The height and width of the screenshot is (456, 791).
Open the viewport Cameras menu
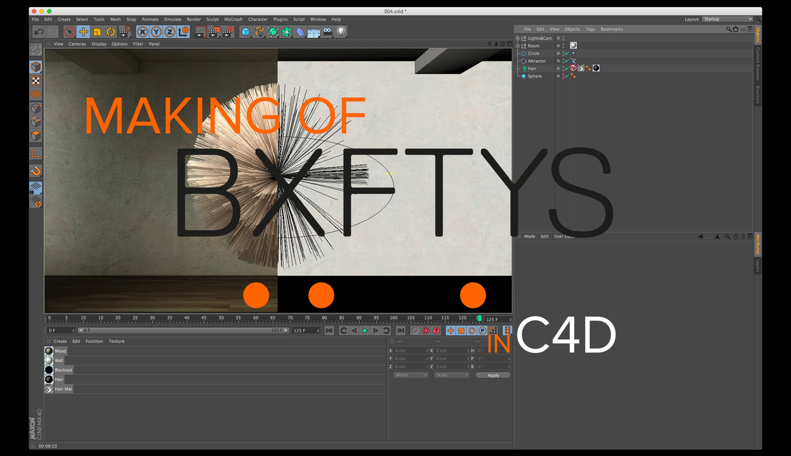pyautogui.click(x=77, y=44)
